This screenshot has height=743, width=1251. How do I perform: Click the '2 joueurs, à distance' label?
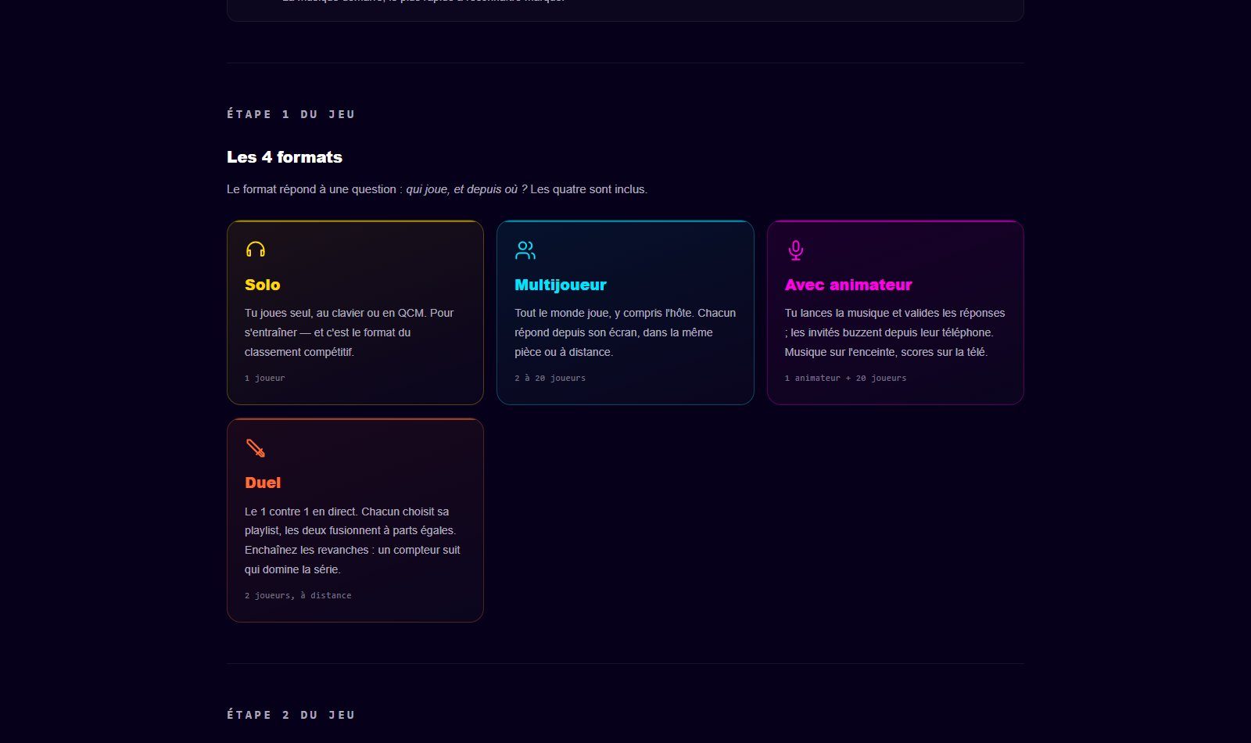coord(298,595)
